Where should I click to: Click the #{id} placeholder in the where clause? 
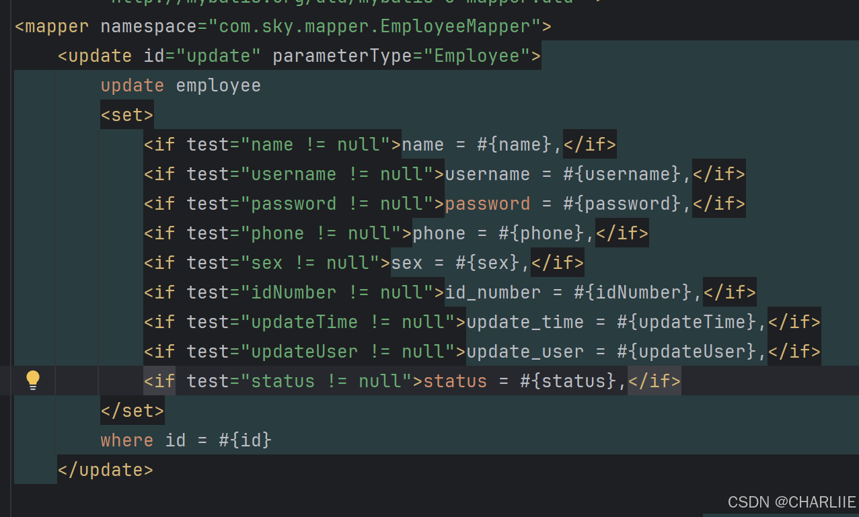click(x=244, y=440)
